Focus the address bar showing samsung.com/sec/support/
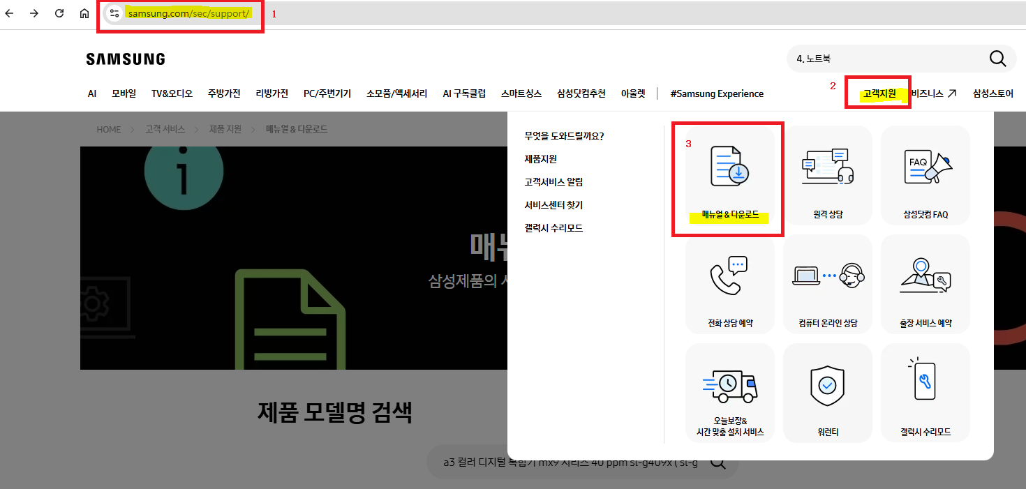This screenshot has width=1026, height=489. pyautogui.click(x=564, y=13)
